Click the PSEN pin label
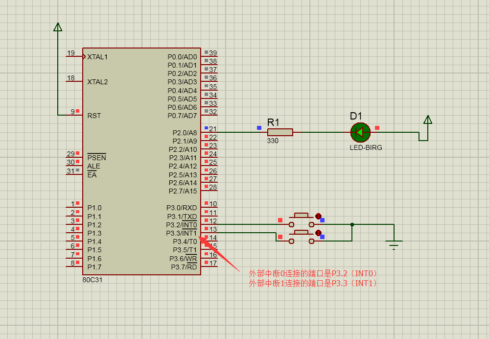The height and width of the screenshot is (339, 489). tap(97, 158)
